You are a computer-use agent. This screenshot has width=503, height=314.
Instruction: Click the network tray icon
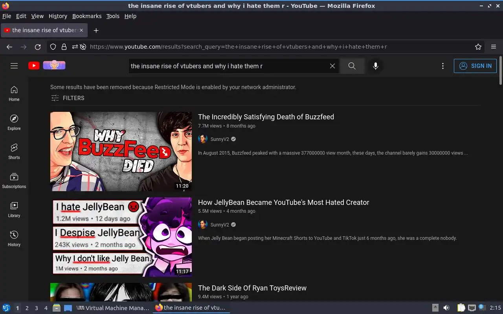click(472, 308)
